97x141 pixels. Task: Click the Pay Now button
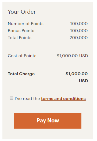[48, 121]
